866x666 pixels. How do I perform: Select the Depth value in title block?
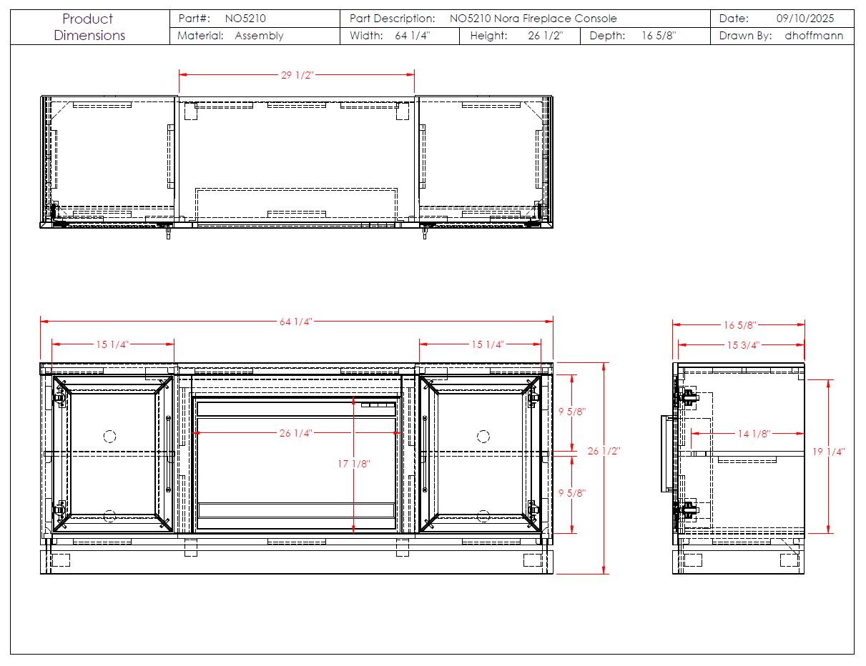click(658, 36)
